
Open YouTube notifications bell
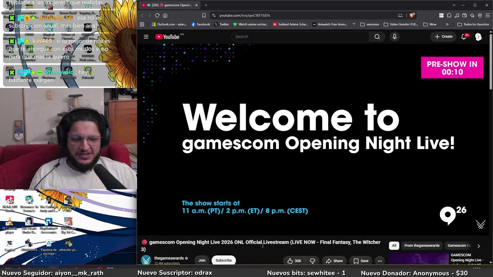[464, 37]
